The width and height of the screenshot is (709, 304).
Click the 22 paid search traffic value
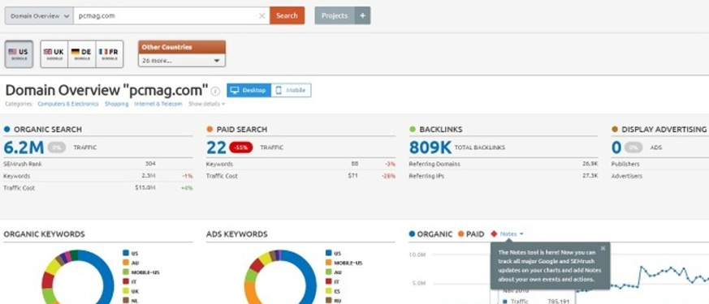(216, 148)
